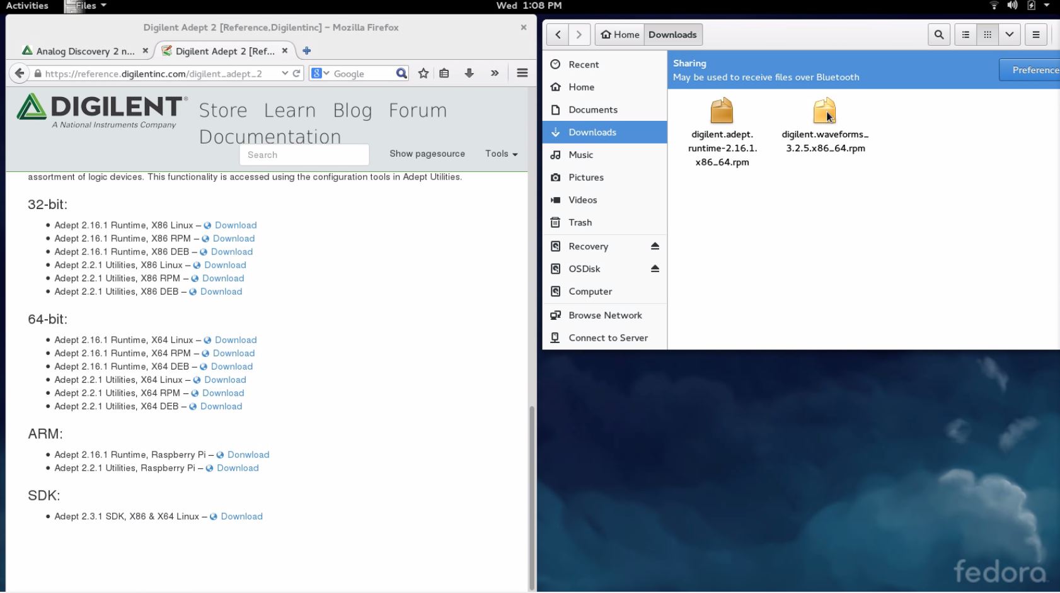Image resolution: width=1060 pixels, height=593 pixels.
Task: Expand the Tools dropdown on the page
Action: click(501, 154)
